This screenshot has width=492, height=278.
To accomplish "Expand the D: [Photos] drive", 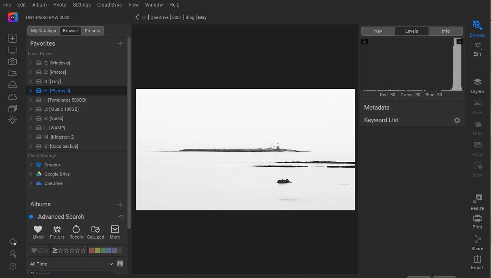I will click(30, 72).
